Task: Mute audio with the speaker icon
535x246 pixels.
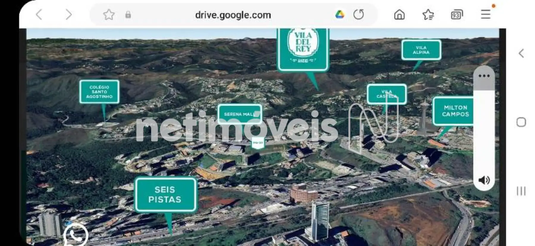Action: coord(484,180)
